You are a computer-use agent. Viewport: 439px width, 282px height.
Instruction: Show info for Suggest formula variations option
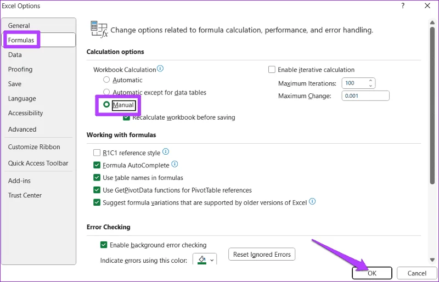click(x=312, y=202)
